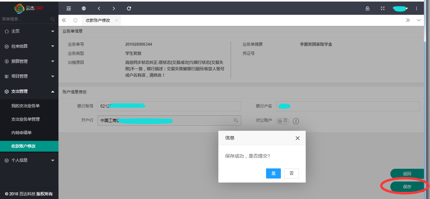The height and width of the screenshot is (199, 430).
Task: Select the 内转申请单 menu item
Action: [21, 133]
